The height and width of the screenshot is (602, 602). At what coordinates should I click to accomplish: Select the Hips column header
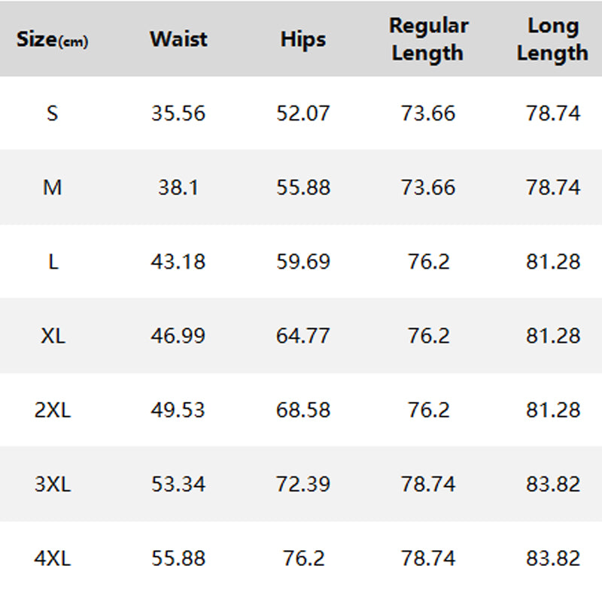[303, 39]
